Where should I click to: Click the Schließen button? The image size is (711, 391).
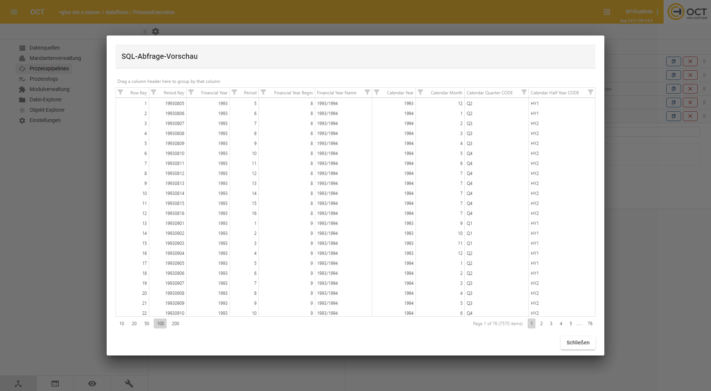tap(578, 343)
